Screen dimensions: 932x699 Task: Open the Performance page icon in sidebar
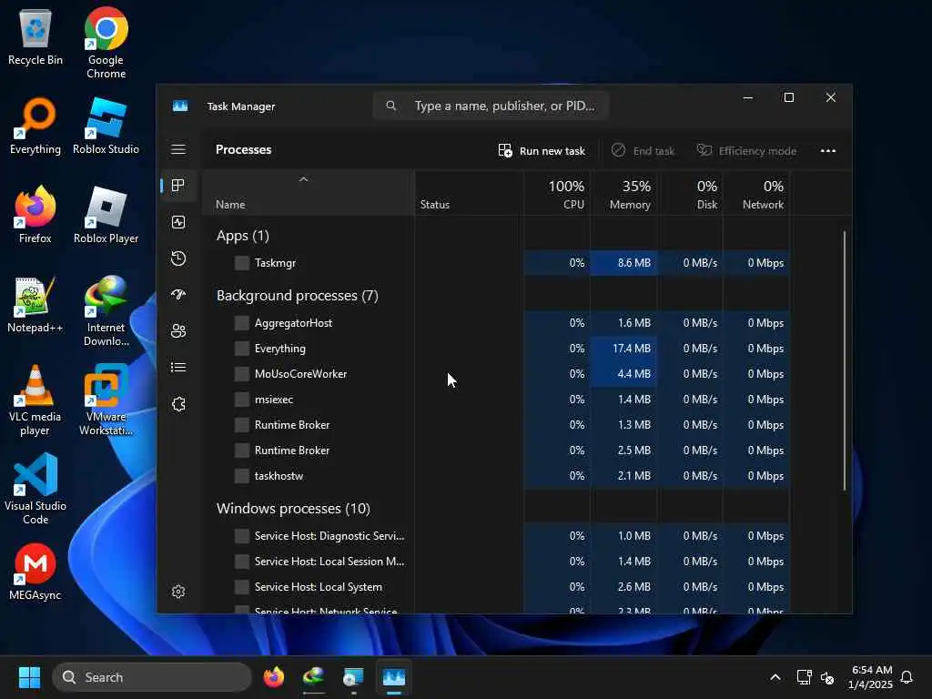tap(178, 222)
